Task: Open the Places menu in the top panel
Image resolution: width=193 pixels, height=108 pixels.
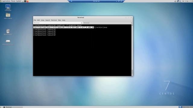Action: coord(13,1)
